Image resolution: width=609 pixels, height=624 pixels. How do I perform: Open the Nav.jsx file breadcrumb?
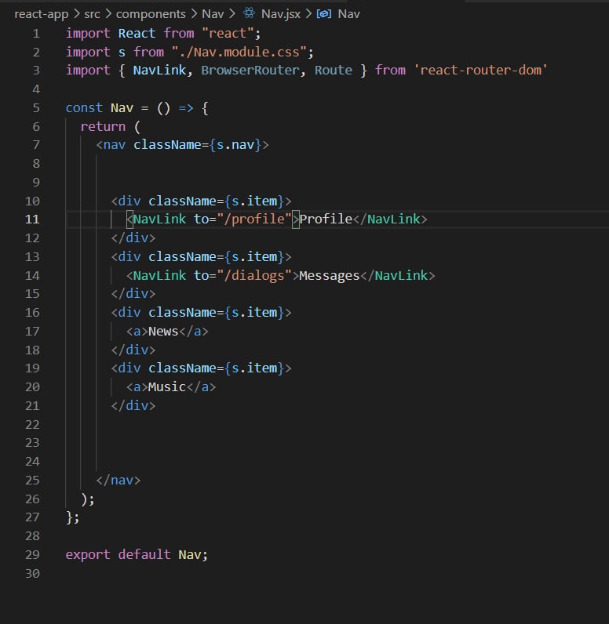click(281, 14)
